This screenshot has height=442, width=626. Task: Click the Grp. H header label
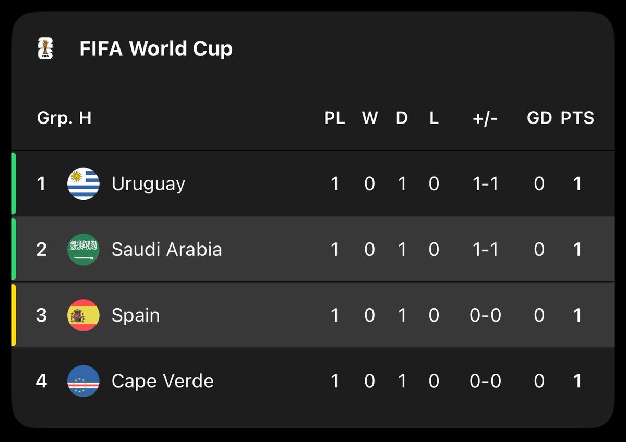pyautogui.click(x=64, y=118)
